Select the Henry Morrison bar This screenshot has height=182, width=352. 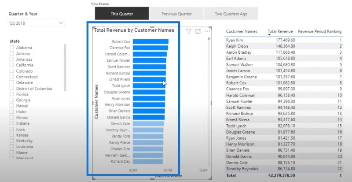click(149, 104)
